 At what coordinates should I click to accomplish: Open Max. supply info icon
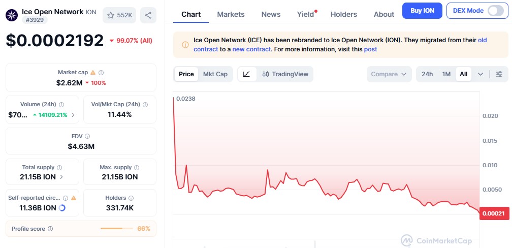pyautogui.click(x=137, y=168)
